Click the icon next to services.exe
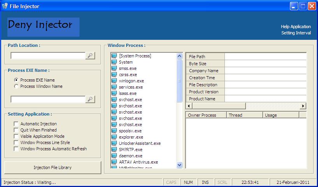The height and width of the screenshot is (187, 318). click(114, 87)
